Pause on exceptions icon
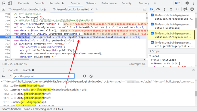The image size is (197, 111). 192,9
